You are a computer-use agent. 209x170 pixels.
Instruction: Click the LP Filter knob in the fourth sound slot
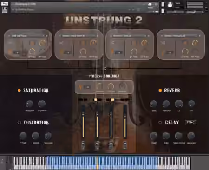pos(185,52)
